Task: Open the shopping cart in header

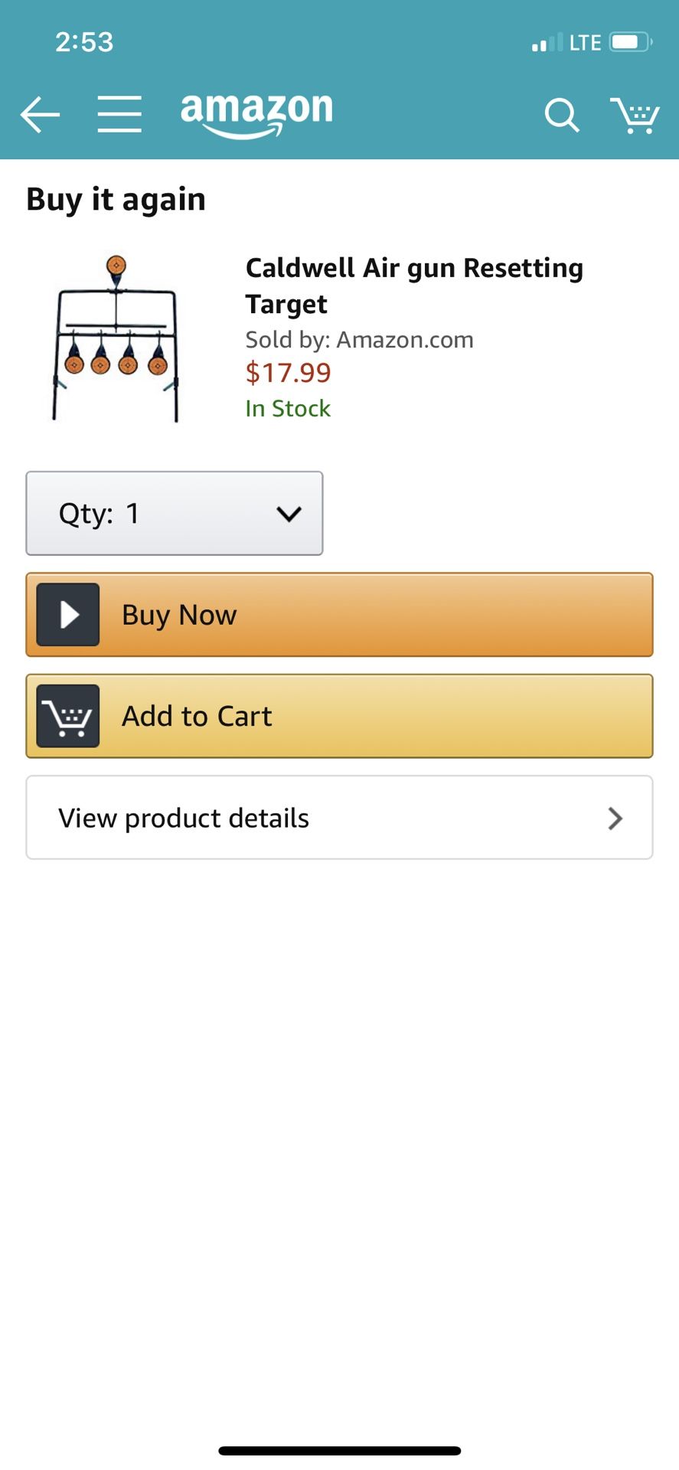Action: tap(635, 116)
